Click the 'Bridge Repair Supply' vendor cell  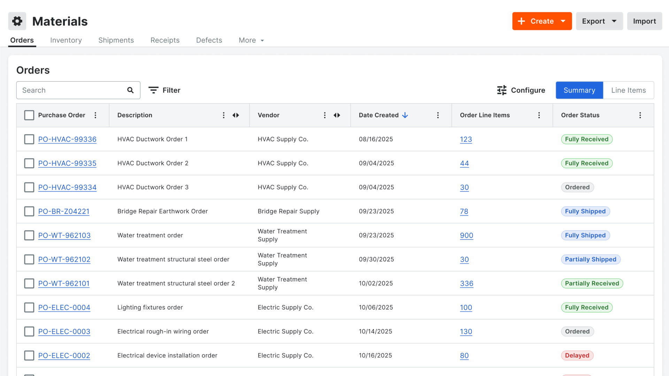[289, 211]
